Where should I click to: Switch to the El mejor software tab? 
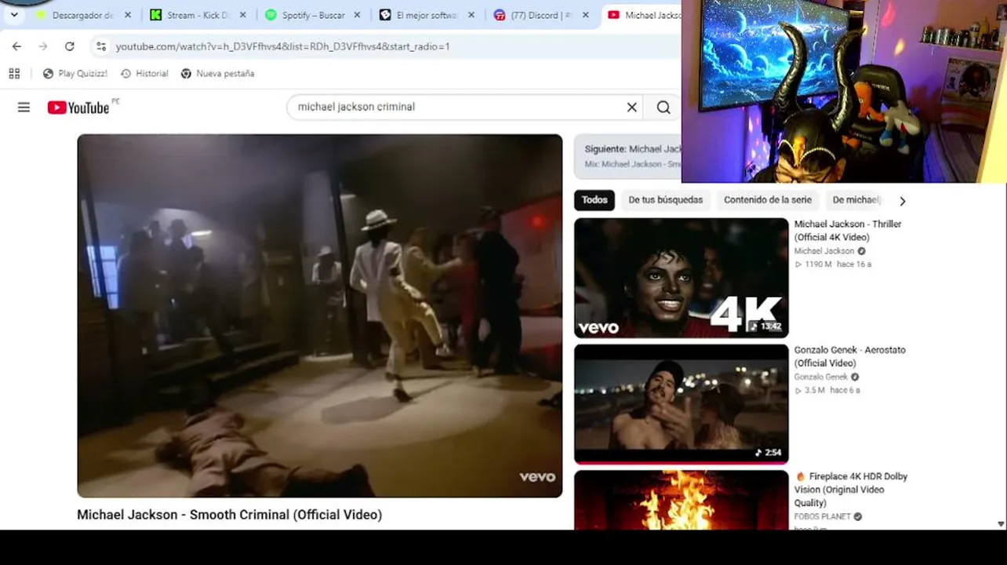point(420,15)
